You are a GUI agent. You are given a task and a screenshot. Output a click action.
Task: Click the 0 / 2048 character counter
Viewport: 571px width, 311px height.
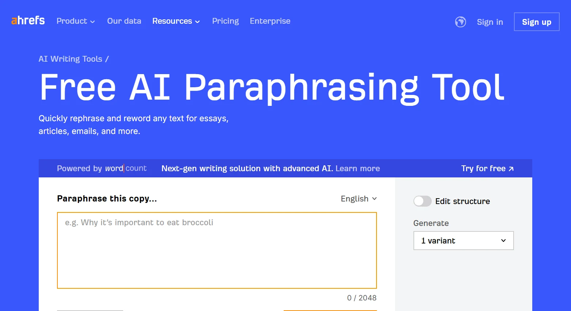(x=362, y=298)
